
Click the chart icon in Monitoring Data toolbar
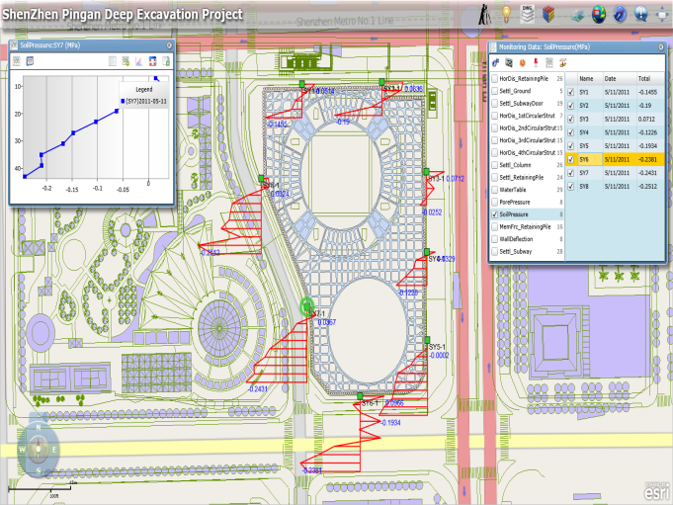pyautogui.click(x=548, y=63)
